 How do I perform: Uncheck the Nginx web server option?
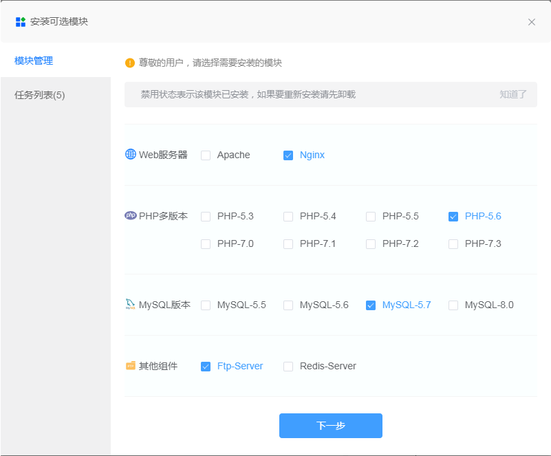click(288, 155)
